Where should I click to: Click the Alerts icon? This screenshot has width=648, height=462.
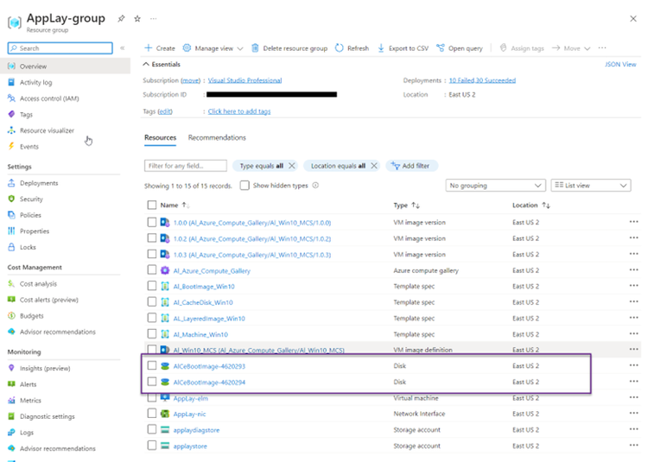(11, 384)
